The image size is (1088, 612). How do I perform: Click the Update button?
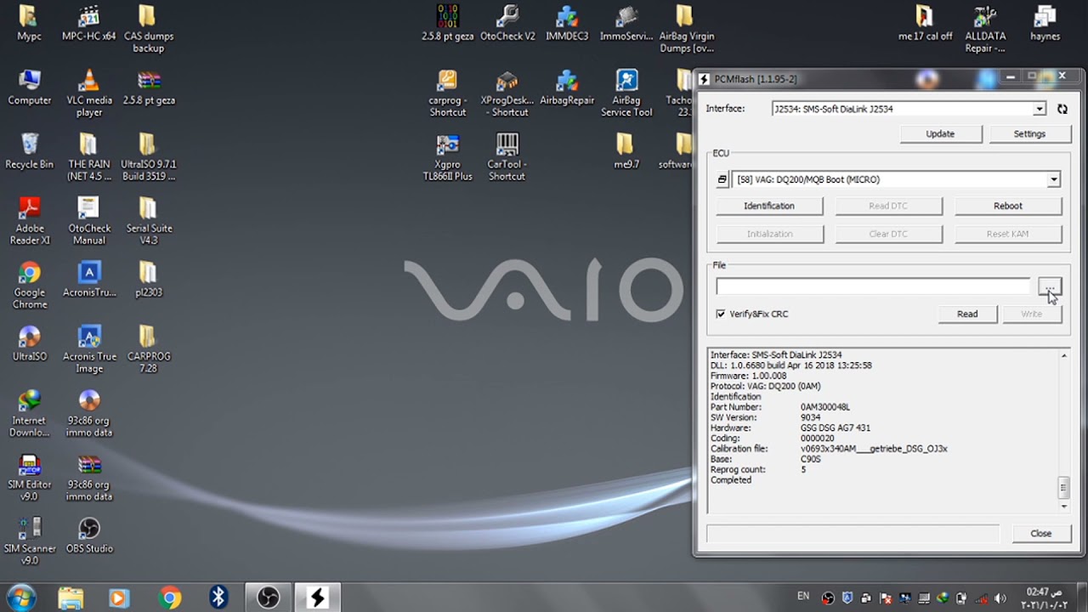point(940,133)
